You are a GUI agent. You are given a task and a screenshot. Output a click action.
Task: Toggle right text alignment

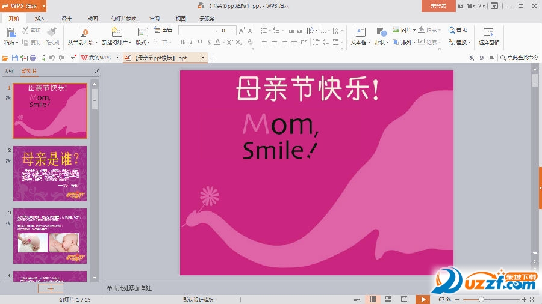coord(284,43)
